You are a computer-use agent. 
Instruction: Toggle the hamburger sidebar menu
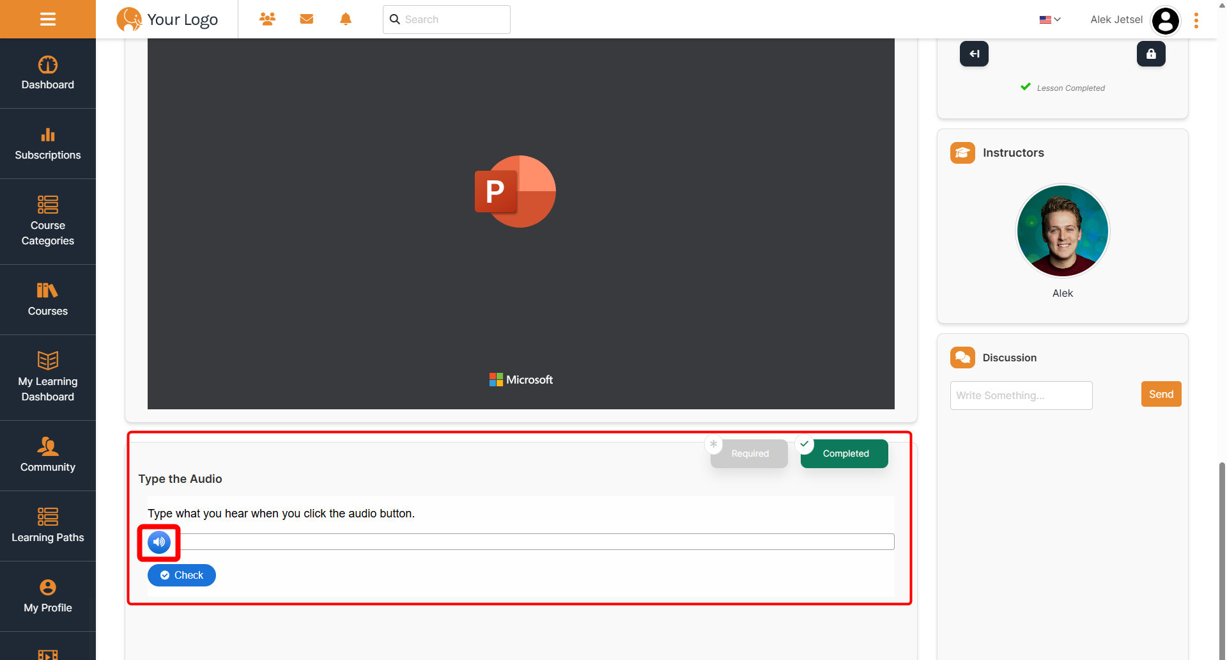pos(48,19)
